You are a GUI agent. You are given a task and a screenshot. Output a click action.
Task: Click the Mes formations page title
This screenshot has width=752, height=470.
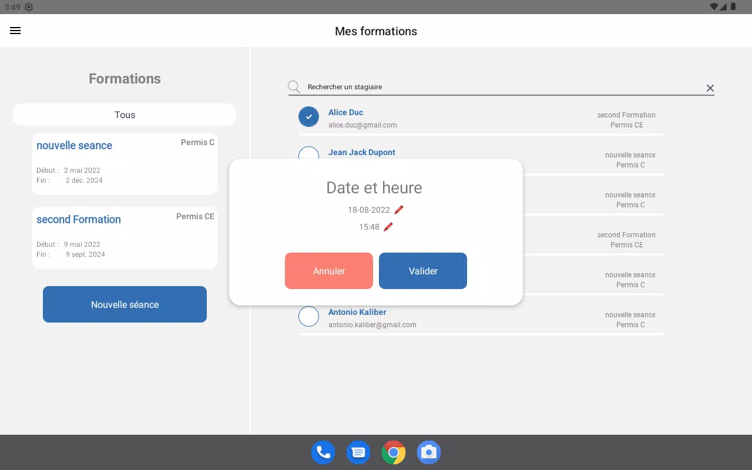(376, 31)
